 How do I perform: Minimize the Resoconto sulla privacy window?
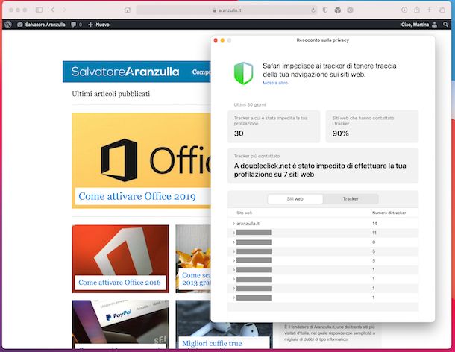point(222,40)
